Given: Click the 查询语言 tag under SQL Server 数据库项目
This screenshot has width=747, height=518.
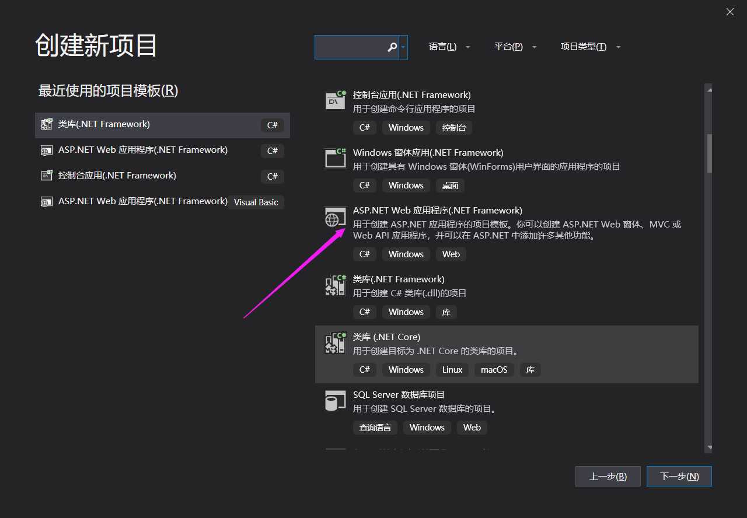Looking at the screenshot, I should 375,428.
